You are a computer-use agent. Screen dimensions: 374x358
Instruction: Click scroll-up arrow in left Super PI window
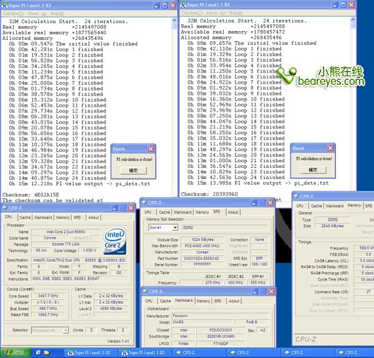click(174, 21)
